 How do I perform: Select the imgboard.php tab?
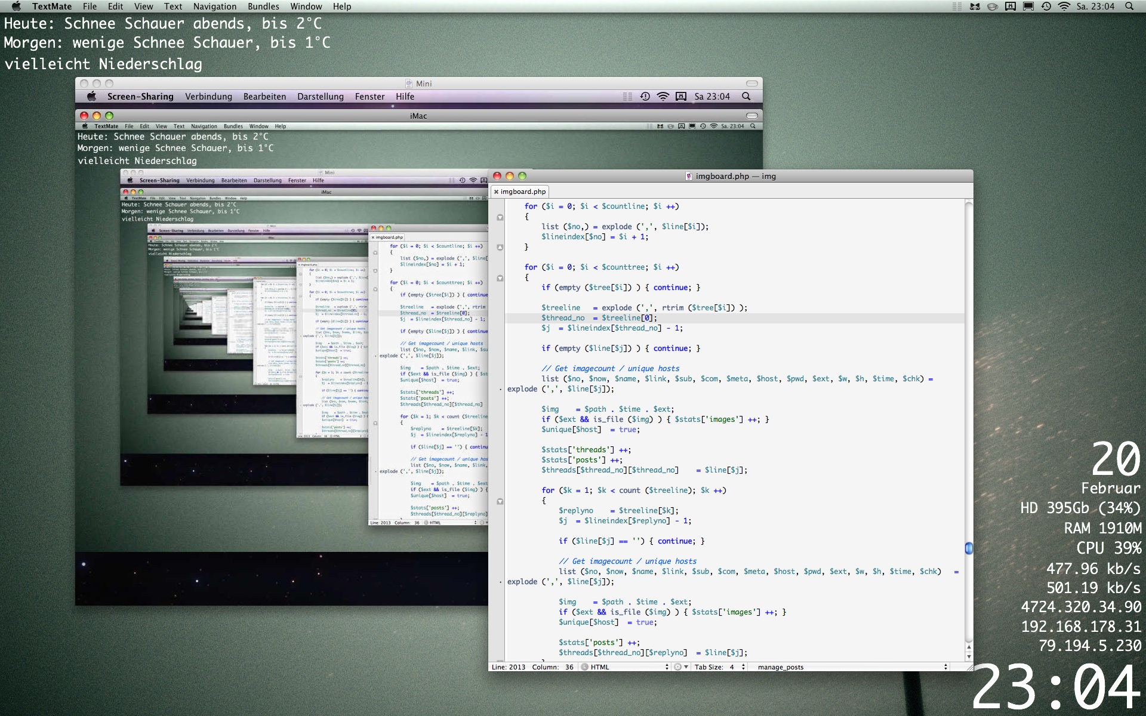(x=523, y=192)
